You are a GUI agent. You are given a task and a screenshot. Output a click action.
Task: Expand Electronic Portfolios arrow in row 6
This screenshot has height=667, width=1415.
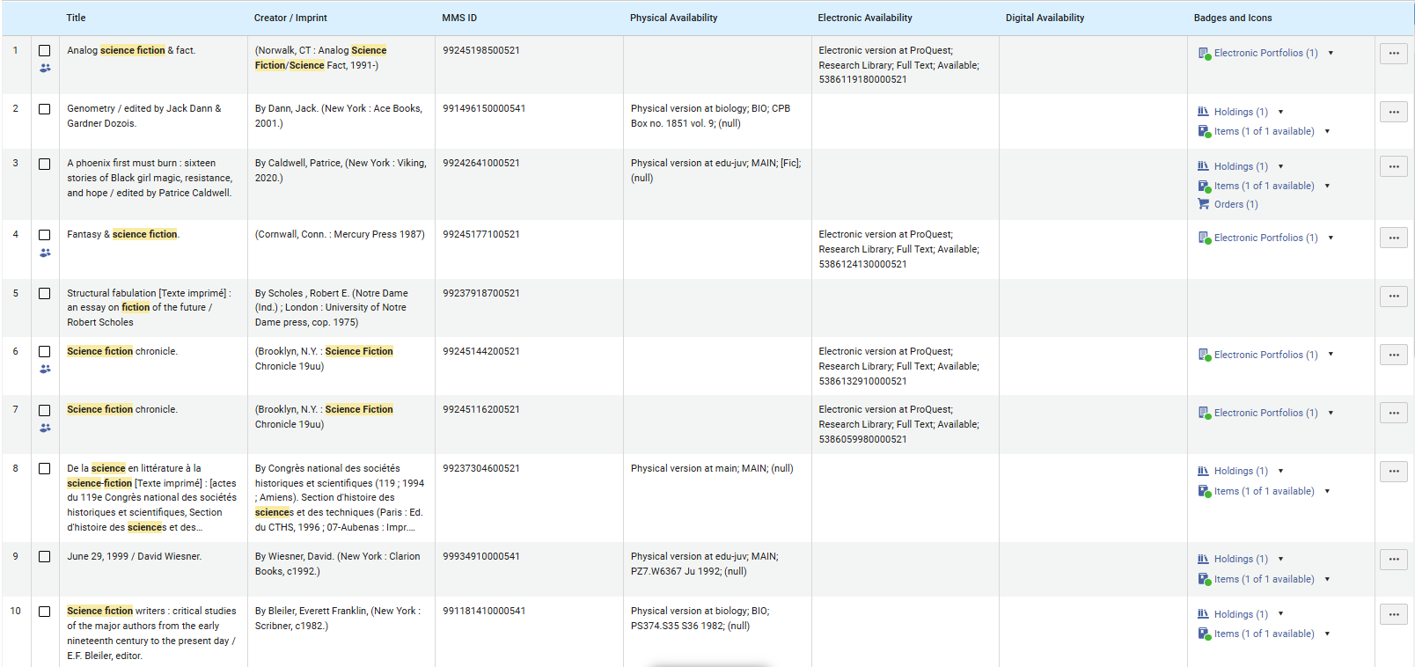click(x=1331, y=355)
